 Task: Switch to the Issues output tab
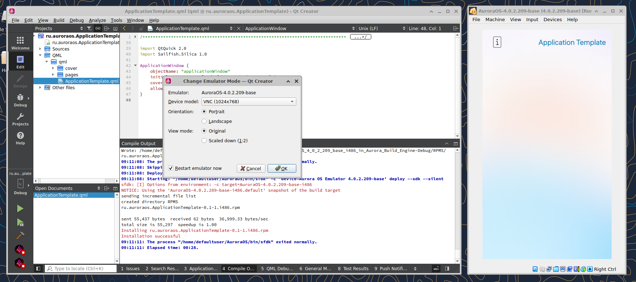point(130,269)
